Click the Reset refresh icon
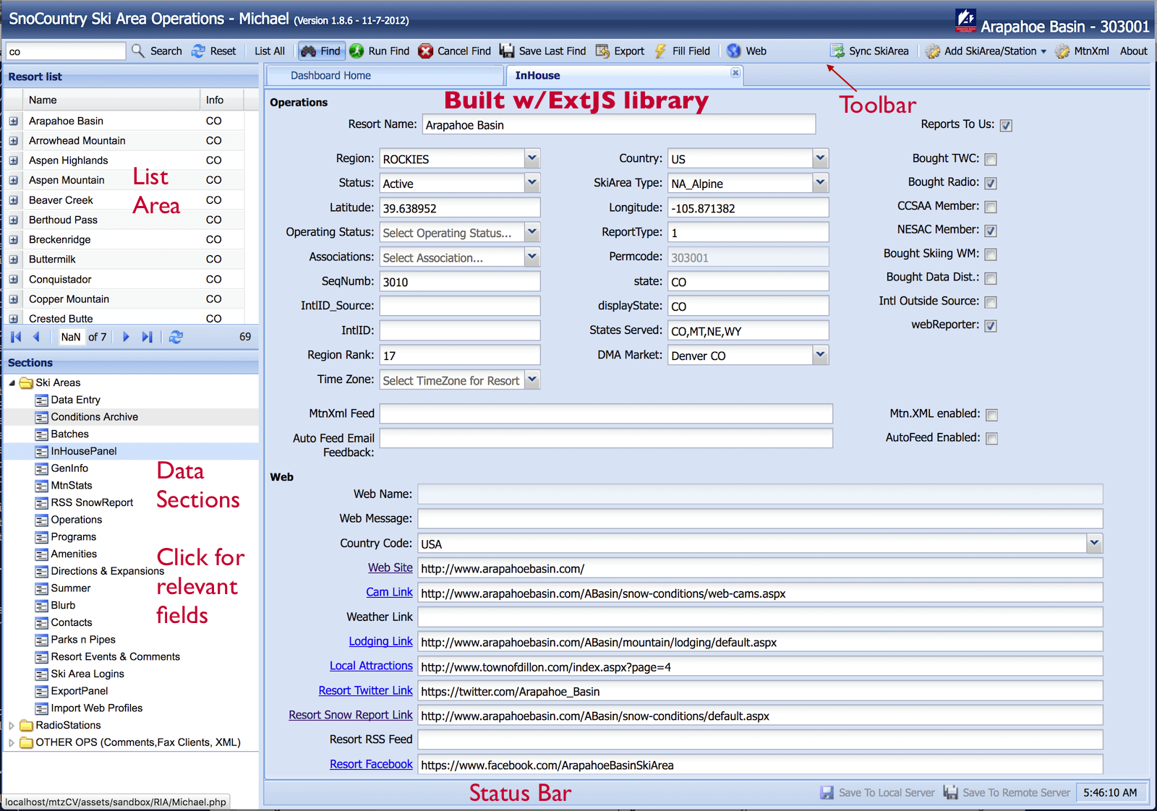The image size is (1157, 811). click(x=198, y=51)
